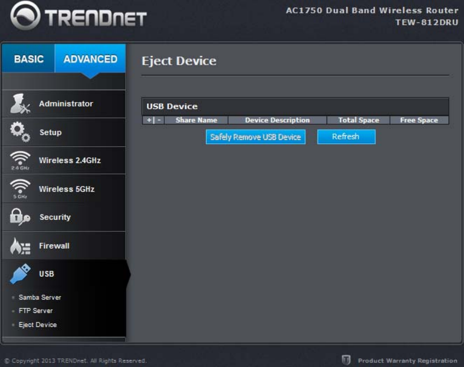Click the TEW-812DRU model text
The width and height of the screenshot is (464, 367).
(x=427, y=23)
